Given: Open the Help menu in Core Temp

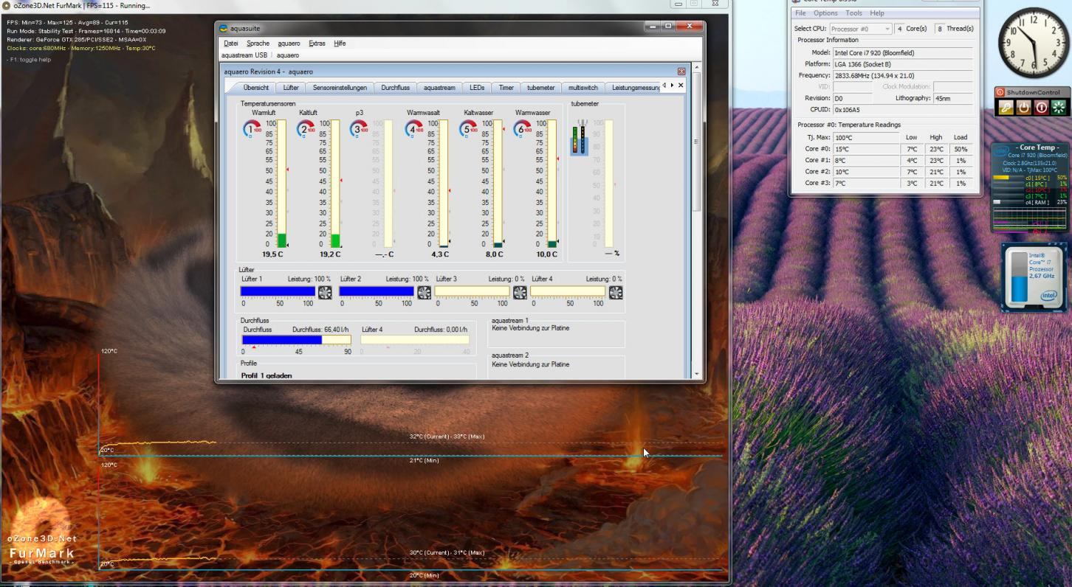Looking at the screenshot, I should click(877, 13).
